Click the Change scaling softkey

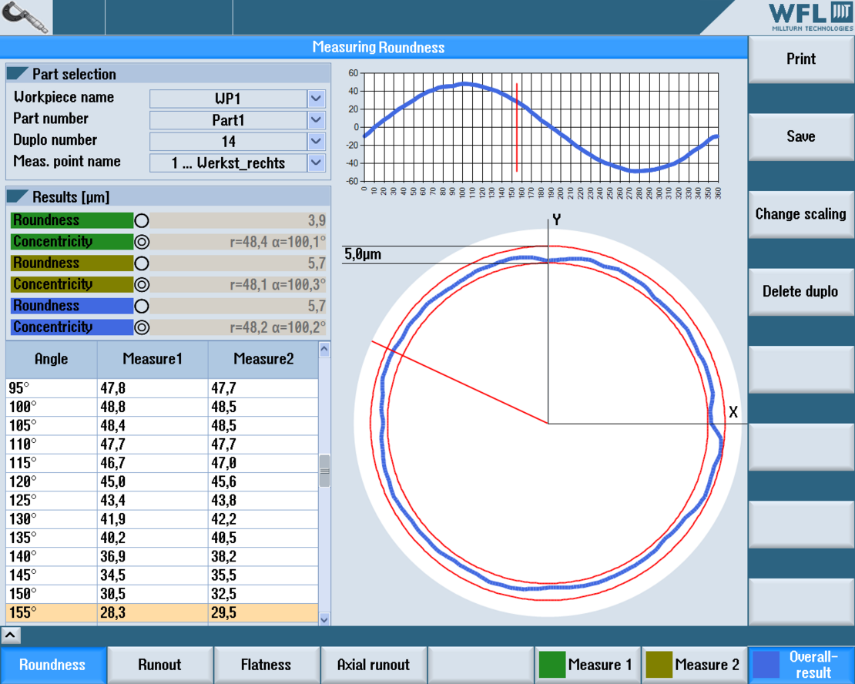coord(801,214)
